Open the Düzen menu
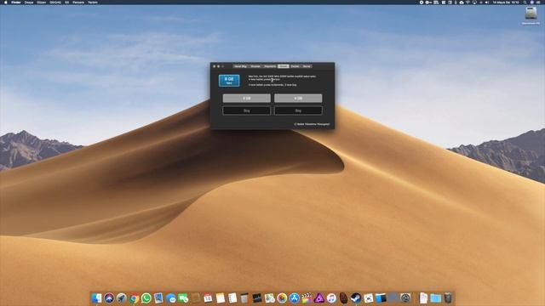This screenshot has height=306, width=545. [42, 3]
